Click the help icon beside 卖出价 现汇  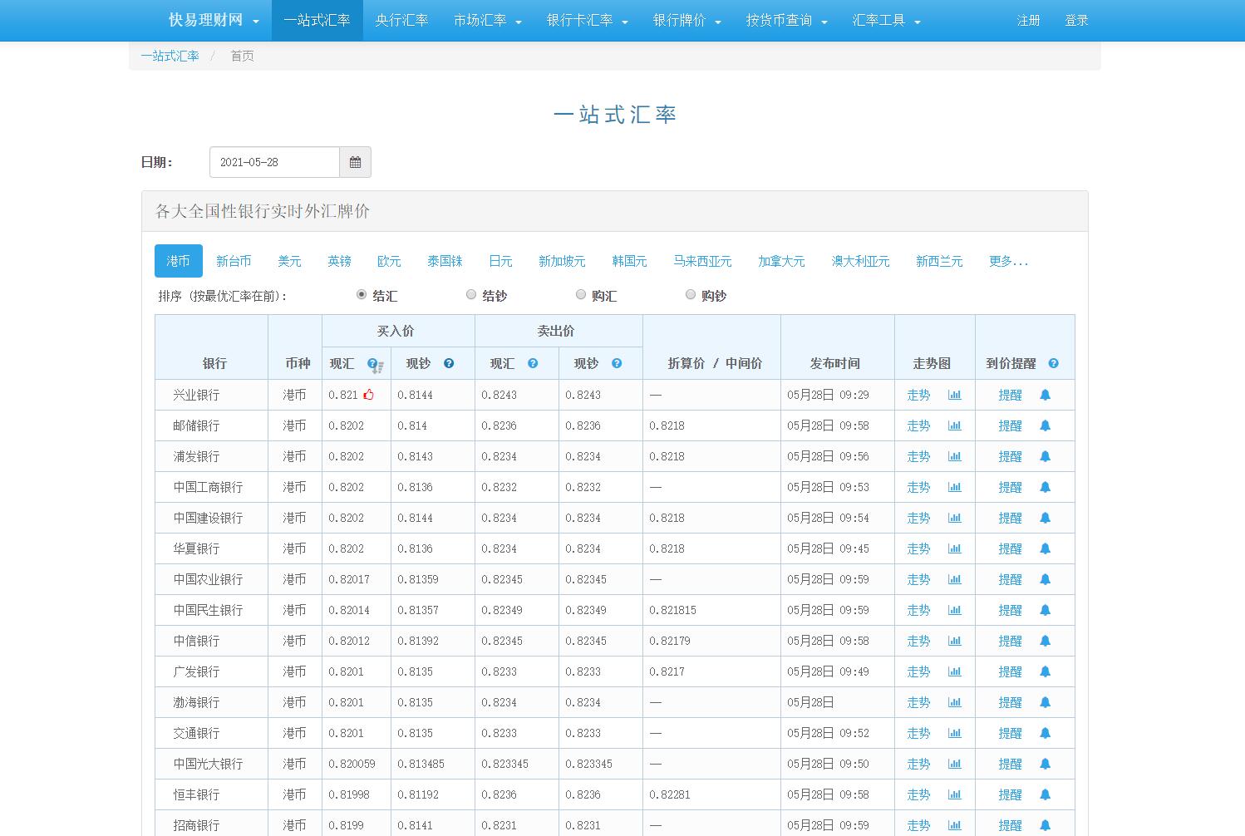tap(533, 363)
